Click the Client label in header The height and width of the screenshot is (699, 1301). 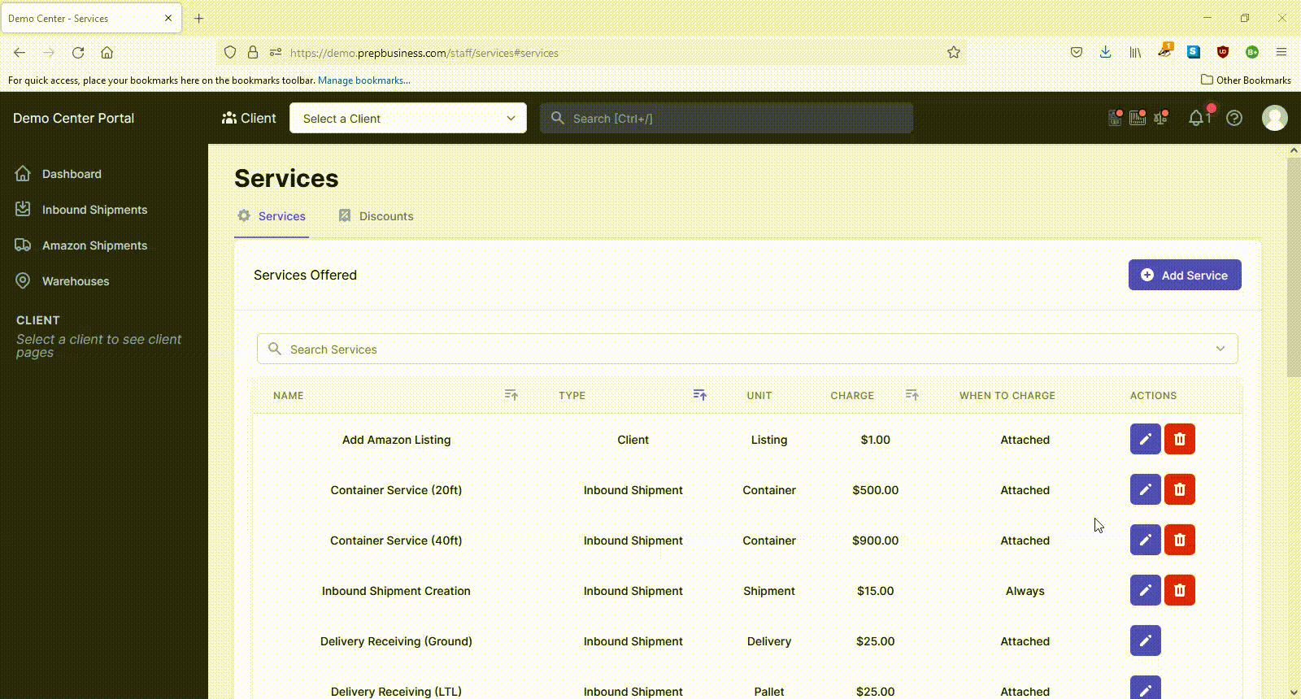pyautogui.click(x=249, y=118)
